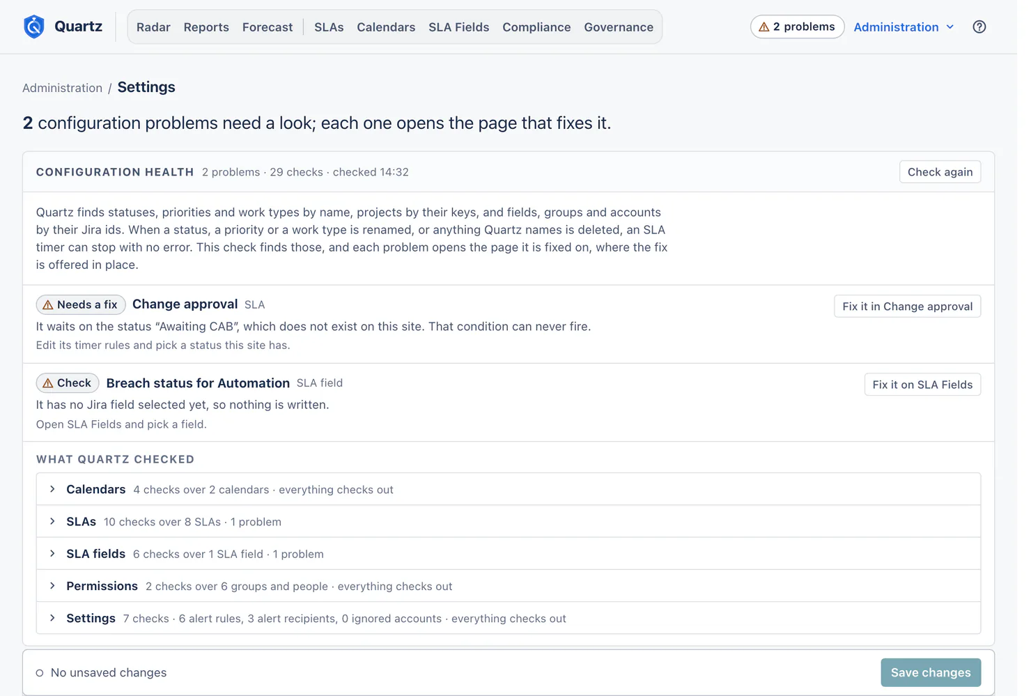This screenshot has height=696, width=1031.
Task: Click the Check warning badge
Action: coord(68,383)
